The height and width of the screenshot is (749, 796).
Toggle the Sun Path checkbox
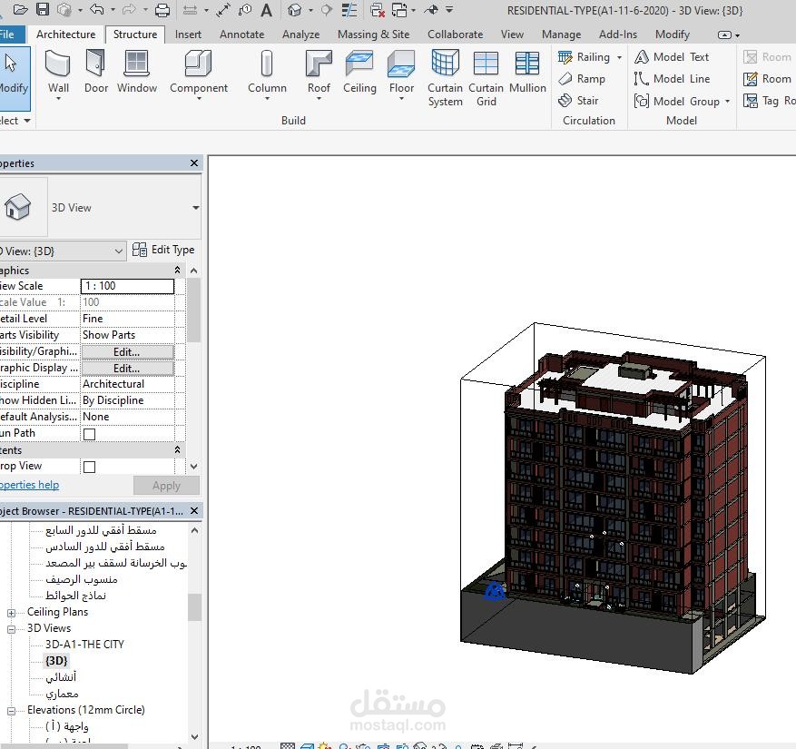pos(89,434)
